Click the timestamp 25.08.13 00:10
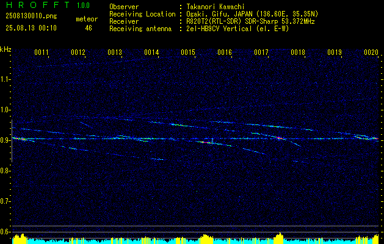384x244 pixels. point(31,28)
